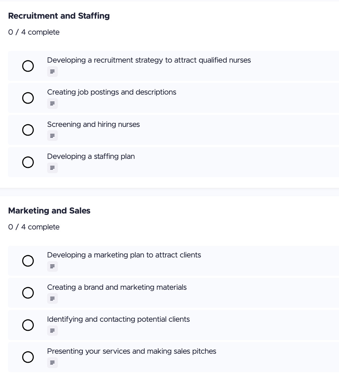The image size is (339, 379).
Task: Open notes icon under marketing plan task
Action: coord(53,266)
